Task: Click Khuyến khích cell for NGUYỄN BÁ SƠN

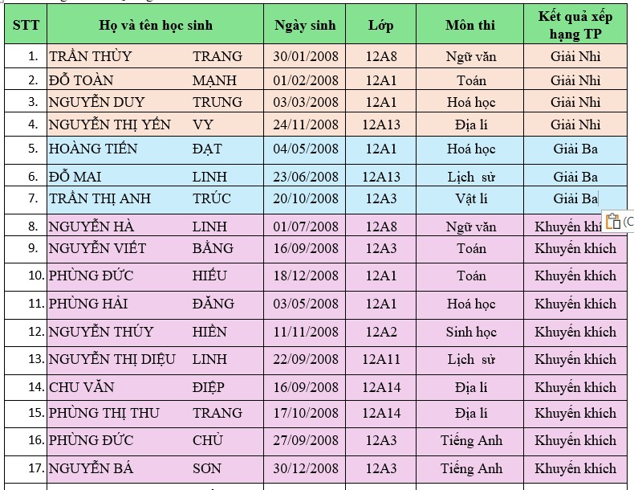Action: tap(575, 468)
